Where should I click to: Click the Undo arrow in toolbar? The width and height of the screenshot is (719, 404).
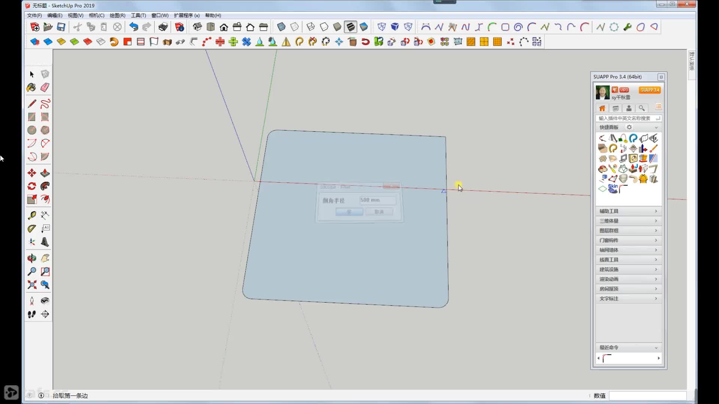coord(134,27)
